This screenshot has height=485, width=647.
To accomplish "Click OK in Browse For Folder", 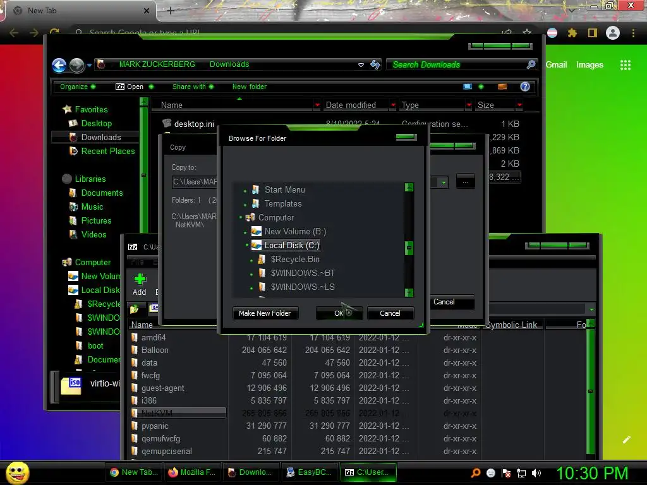I will pyautogui.click(x=339, y=313).
